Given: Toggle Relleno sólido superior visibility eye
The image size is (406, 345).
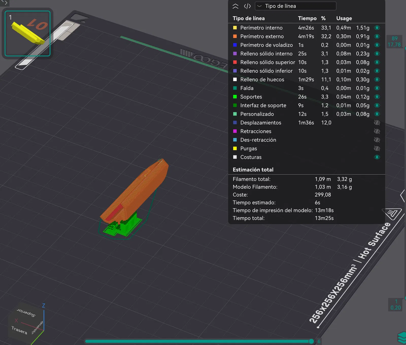Looking at the screenshot, I should coord(377,62).
